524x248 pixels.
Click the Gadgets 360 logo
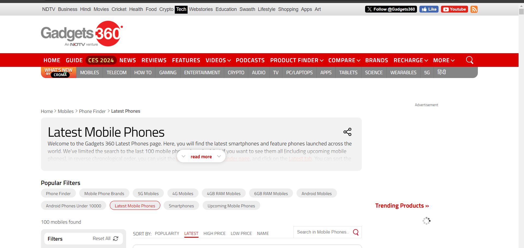82,34
